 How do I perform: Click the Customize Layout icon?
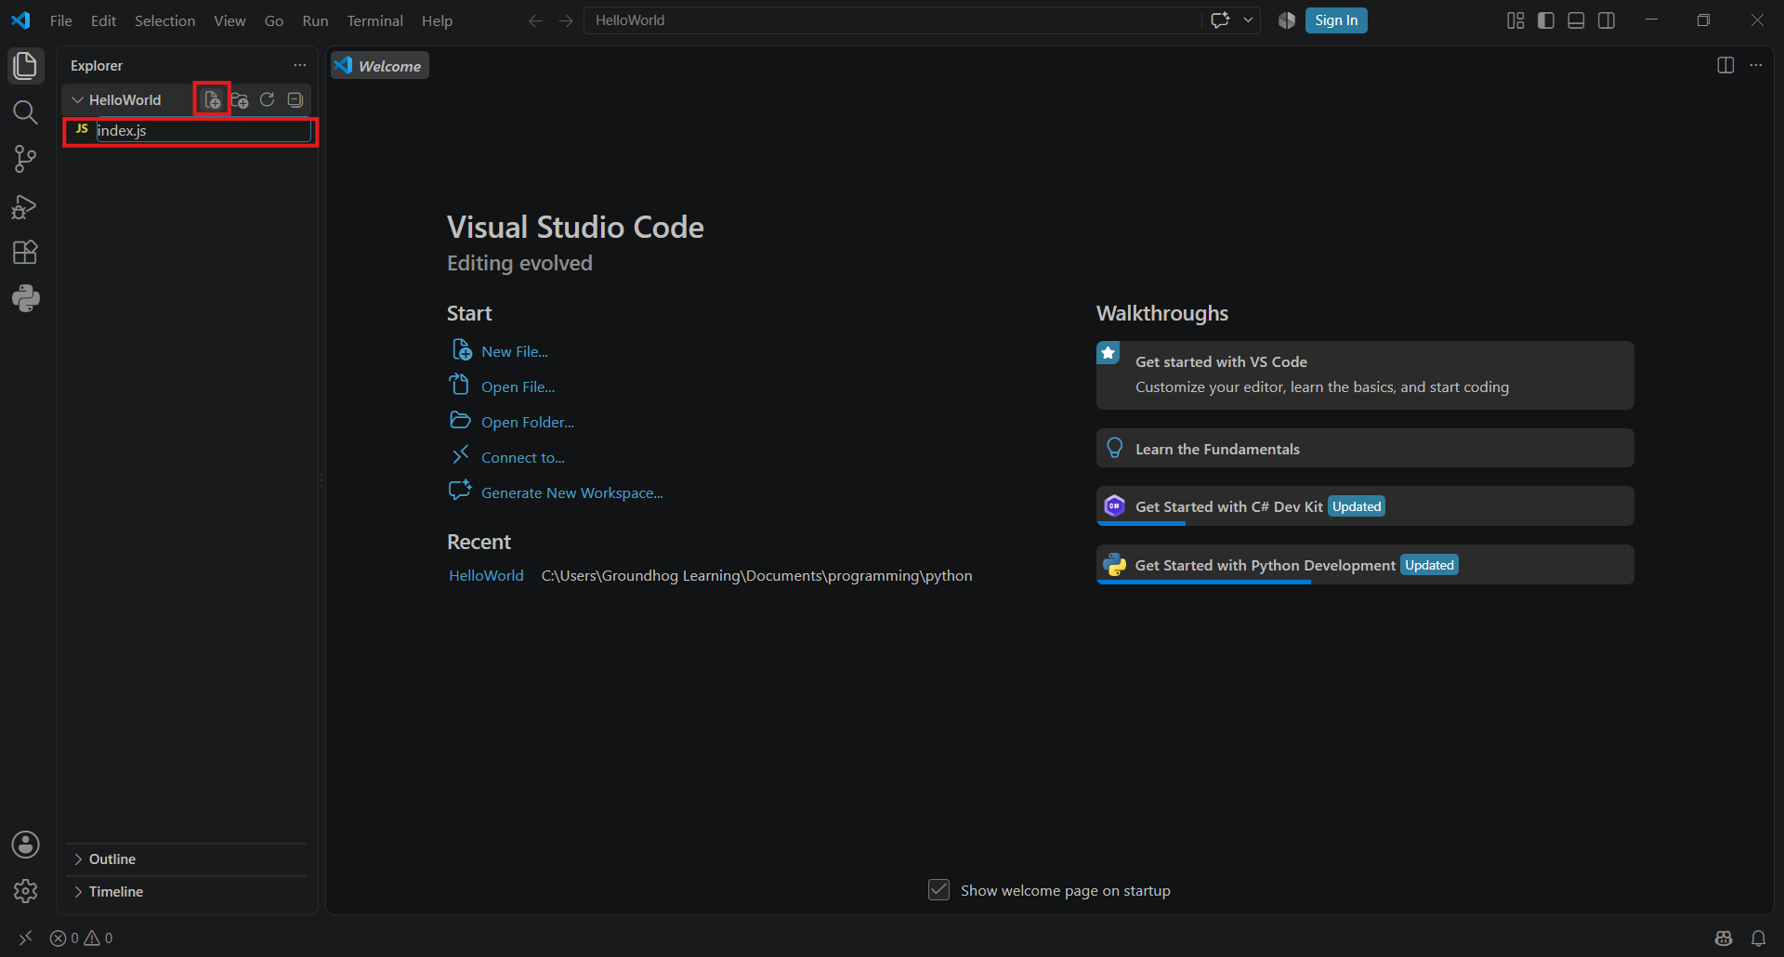point(1515,20)
